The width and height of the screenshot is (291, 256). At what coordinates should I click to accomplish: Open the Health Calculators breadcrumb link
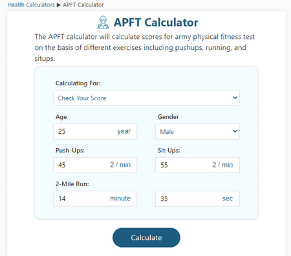[31, 5]
